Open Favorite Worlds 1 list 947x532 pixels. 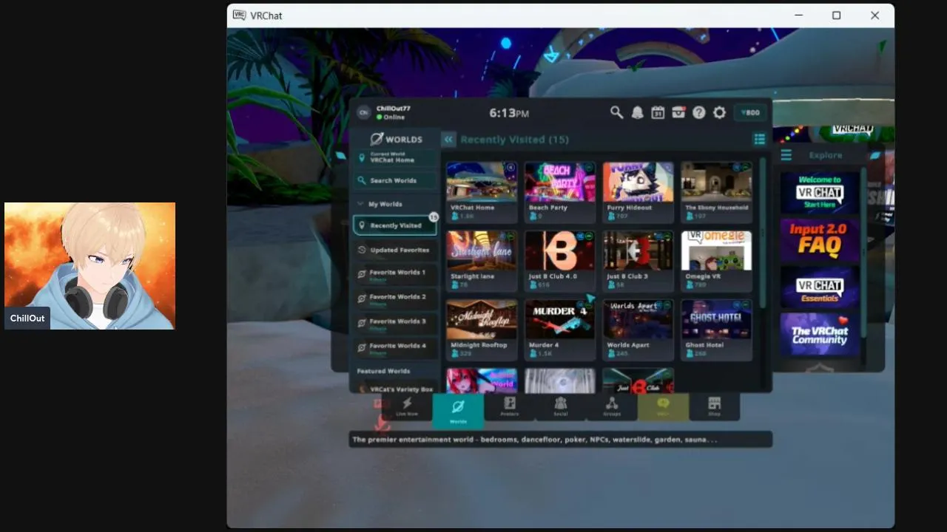click(x=395, y=274)
